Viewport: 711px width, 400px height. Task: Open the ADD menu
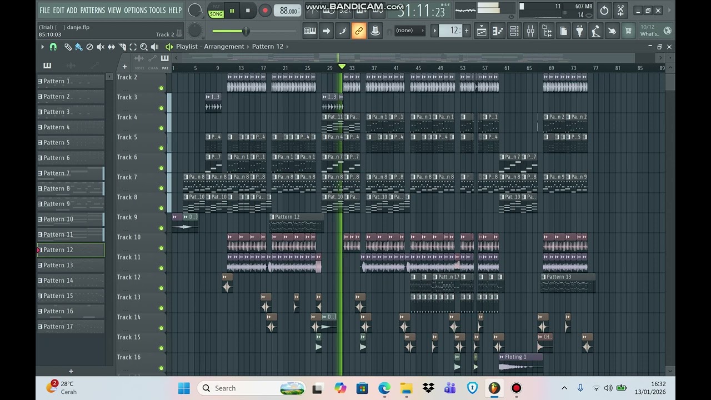72,10
